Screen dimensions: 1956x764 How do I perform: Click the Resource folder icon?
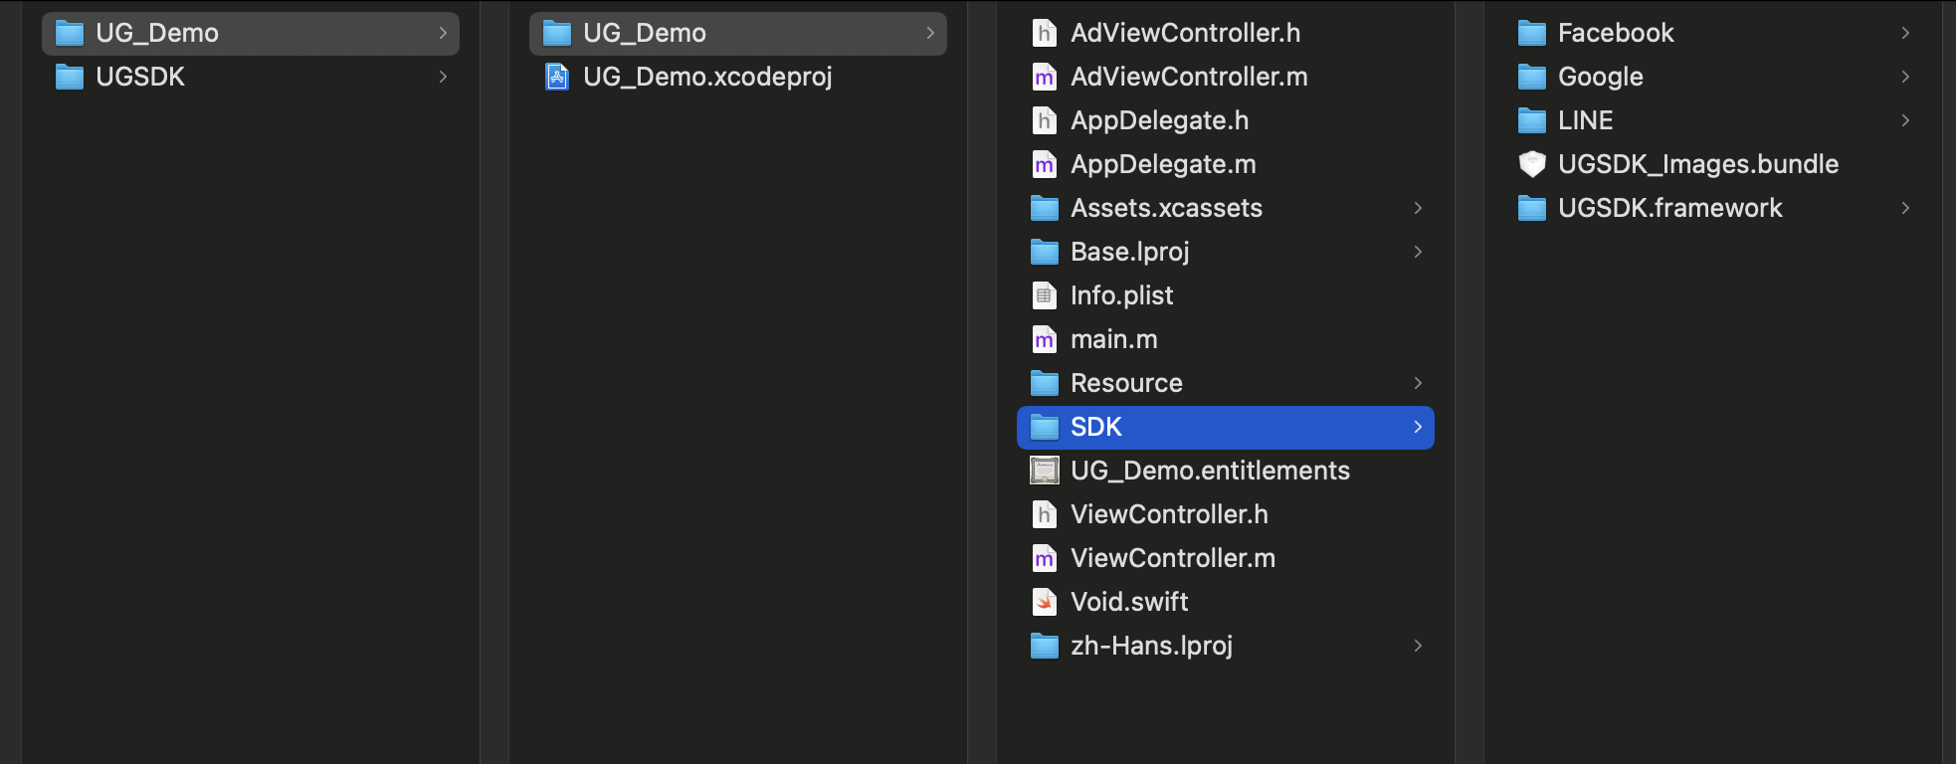[x=1045, y=384]
